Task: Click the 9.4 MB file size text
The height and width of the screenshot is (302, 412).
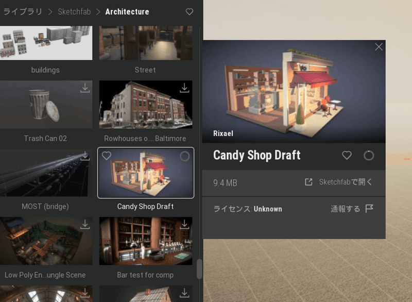Action: pyautogui.click(x=225, y=183)
